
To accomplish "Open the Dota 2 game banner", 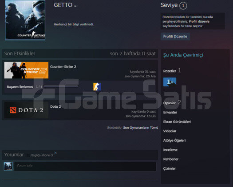I will tap(26, 110).
